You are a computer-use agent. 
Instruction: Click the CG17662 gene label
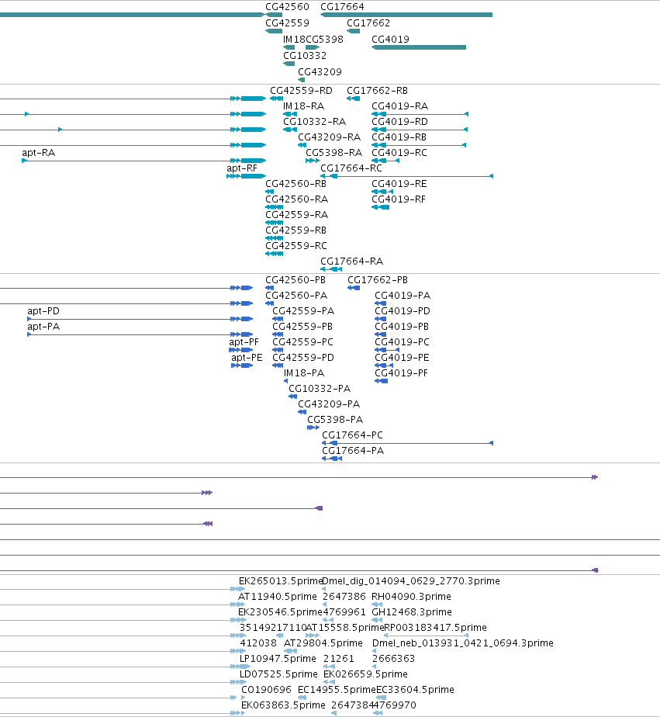click(x=368, y=23)
